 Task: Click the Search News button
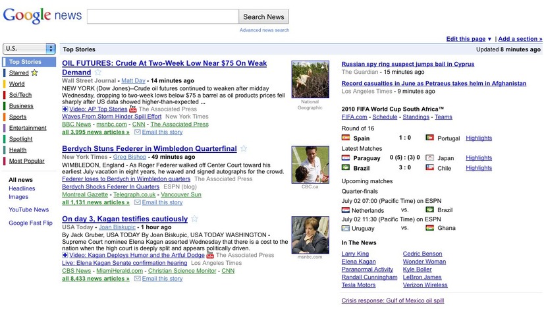[x=263, y=16]
